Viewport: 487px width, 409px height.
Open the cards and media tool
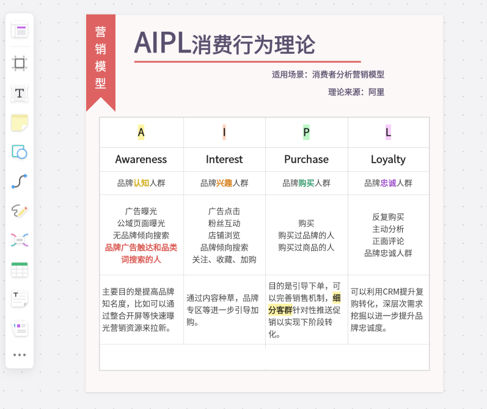(x=20, y=328)
